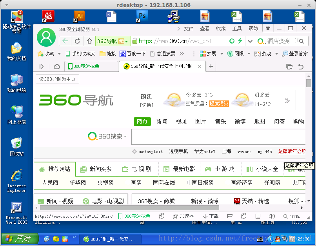Open a new tab with the plus button
The width and height of the screenshot is (316, 246).
tap(211, 66)
